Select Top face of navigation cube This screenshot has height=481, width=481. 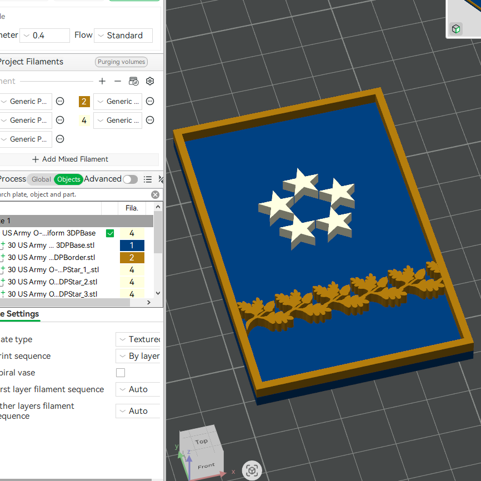click(201, 442)
